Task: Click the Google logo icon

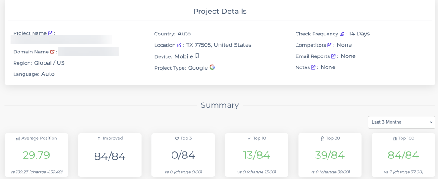Action: click(x=212, y=67)
